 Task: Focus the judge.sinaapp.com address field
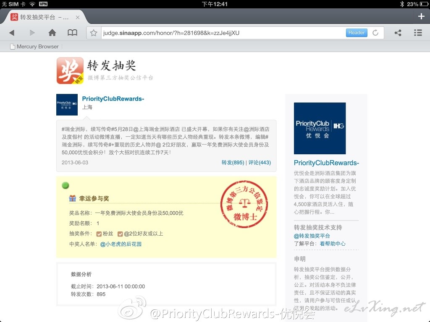click(x=223, y=33)
